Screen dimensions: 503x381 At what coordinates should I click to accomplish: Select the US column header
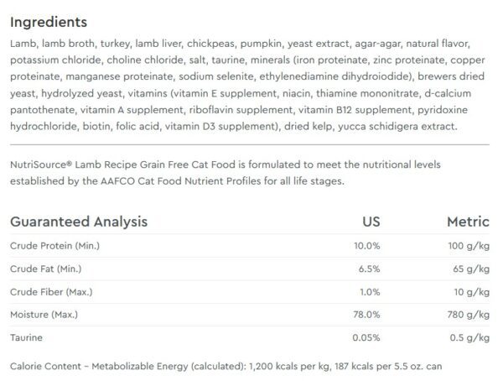(x=371, y=222)
